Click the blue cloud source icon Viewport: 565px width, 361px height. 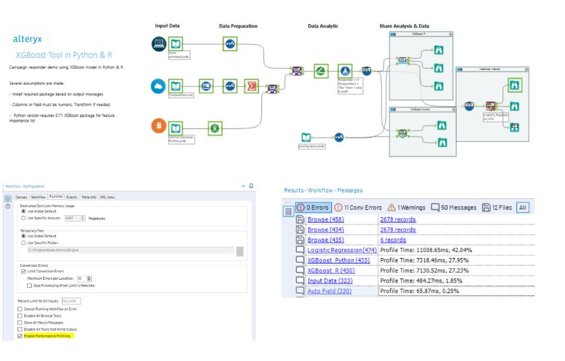click(158, 86)
